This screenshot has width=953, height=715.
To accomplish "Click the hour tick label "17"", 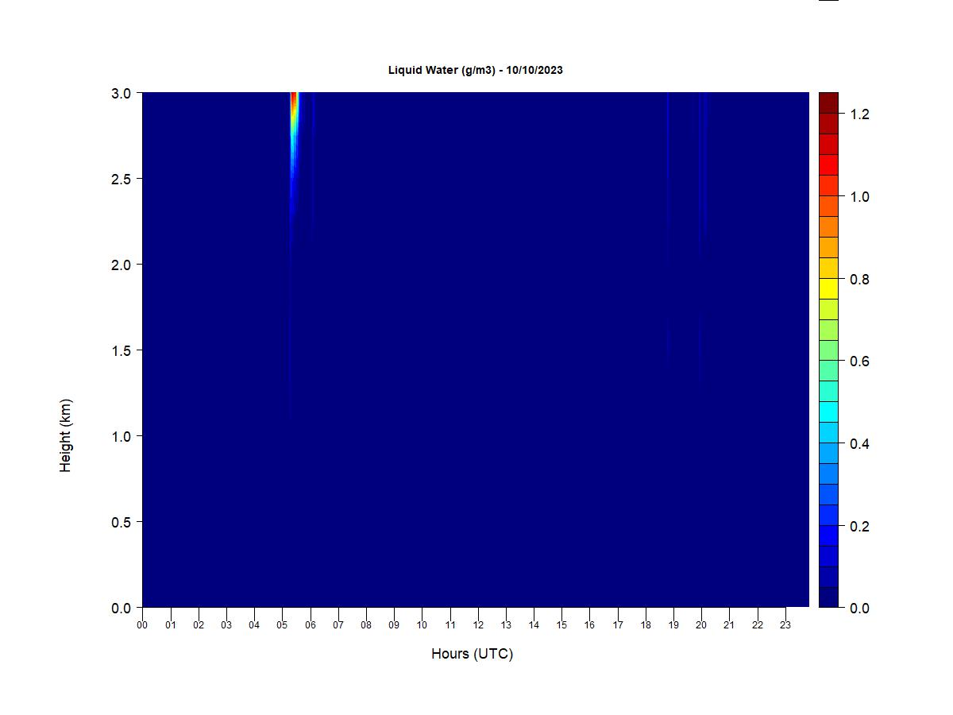I will pos(618,625).
